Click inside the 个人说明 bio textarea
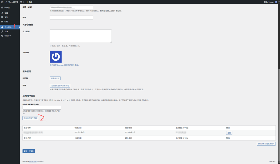280x164 pixels. [81, 36]
